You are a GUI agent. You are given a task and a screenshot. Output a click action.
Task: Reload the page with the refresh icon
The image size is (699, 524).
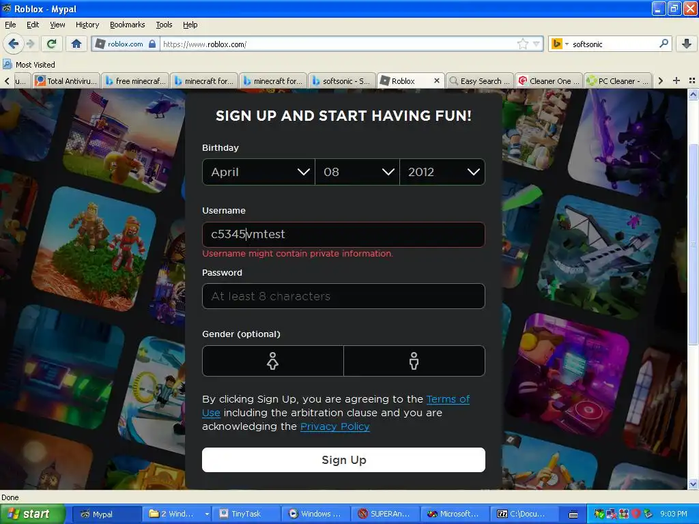(52, 44)
